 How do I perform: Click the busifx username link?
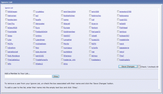coord(38,20)
